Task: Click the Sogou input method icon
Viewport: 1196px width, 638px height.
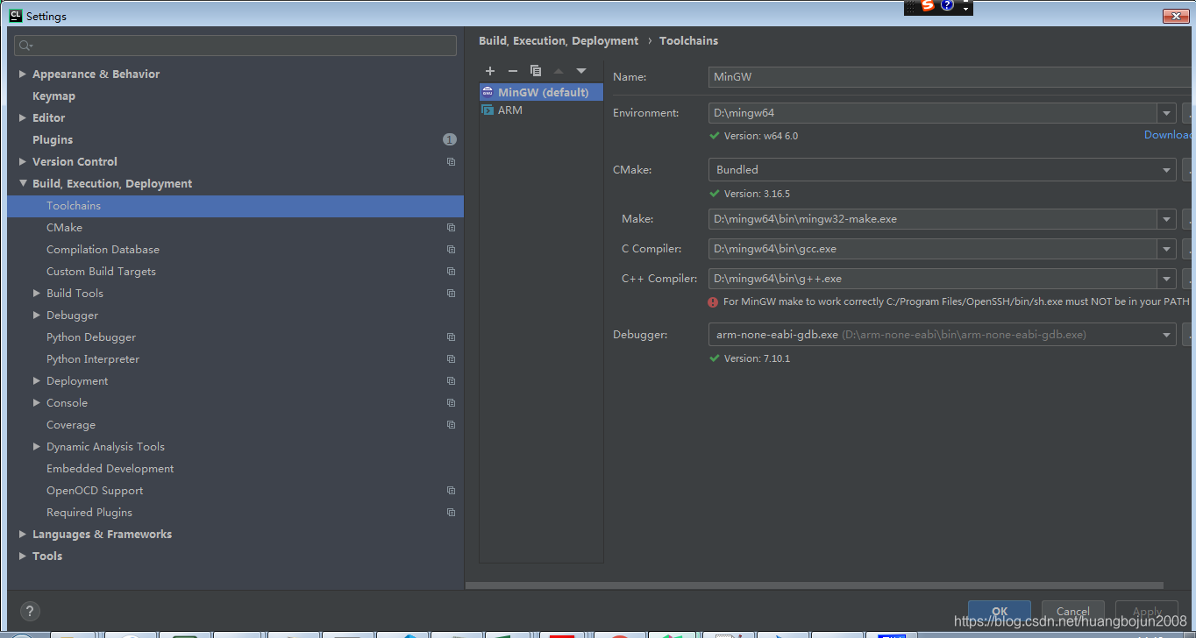Action: tap(928, 7)
